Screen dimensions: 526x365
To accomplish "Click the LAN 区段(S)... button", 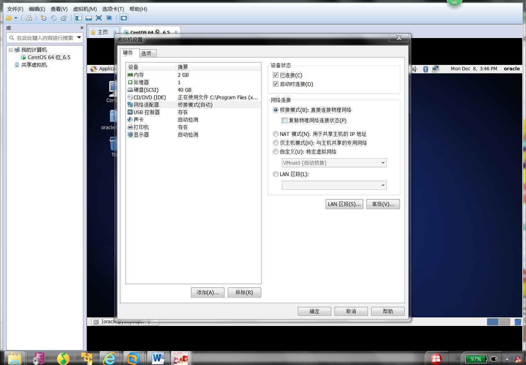I will (x=344, y=204).
